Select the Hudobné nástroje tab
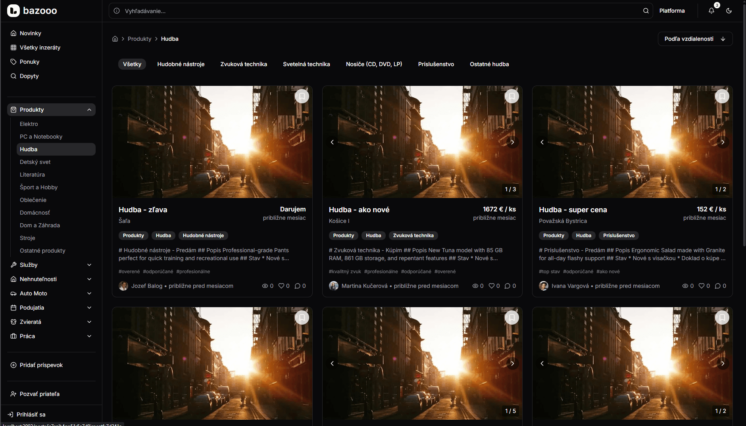 181,64
